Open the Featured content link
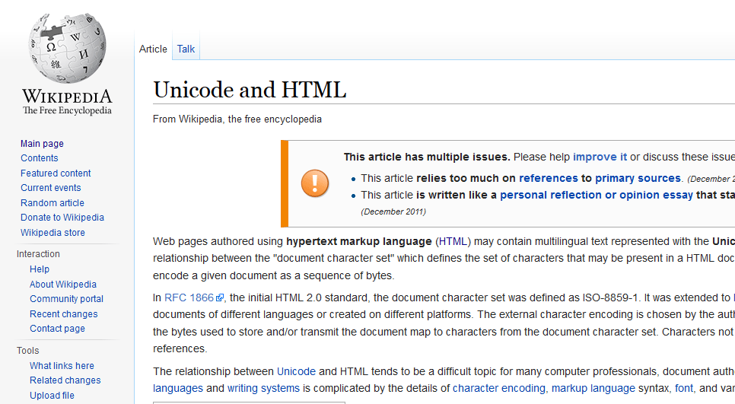This screenshot has height=404, width=735. [x=56, y=173]
